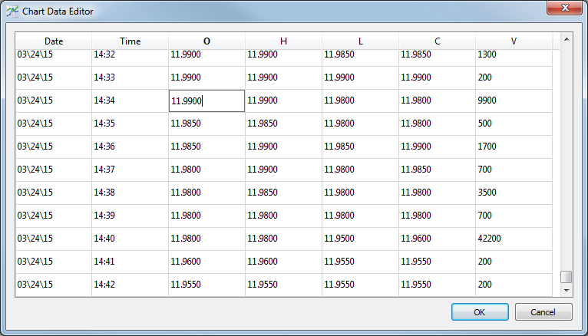The width and height of the screenshot is (588, 336).
Task: Click the time cell 14:42
Action: click(130, 285)
